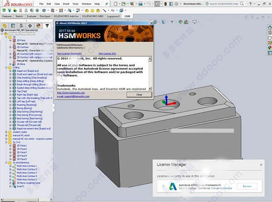Switch to the SOLIDWORKS Add-Ins tab

(66, 16)
